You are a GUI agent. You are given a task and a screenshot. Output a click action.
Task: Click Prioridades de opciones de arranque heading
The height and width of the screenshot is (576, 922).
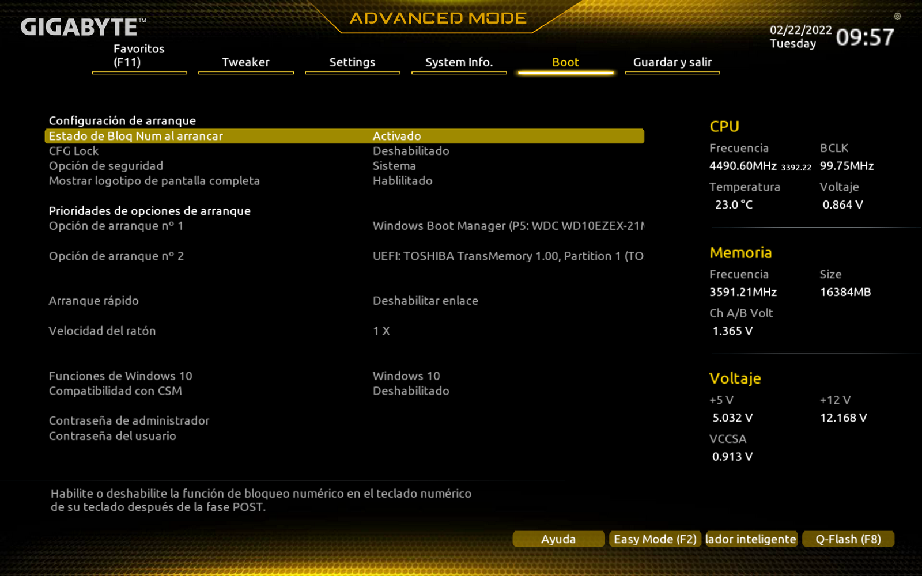tap(150, 211)
